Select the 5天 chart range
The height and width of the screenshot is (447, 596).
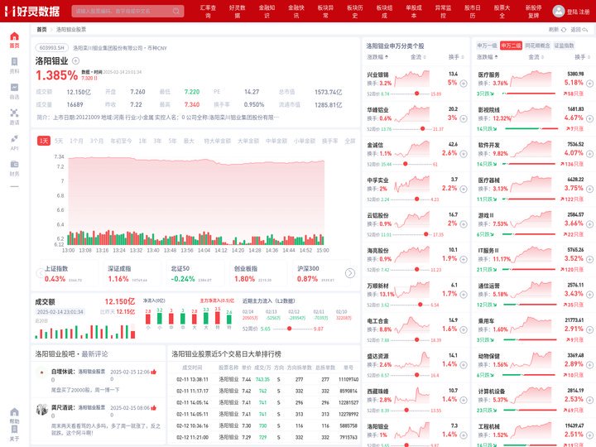coord(59,141)
